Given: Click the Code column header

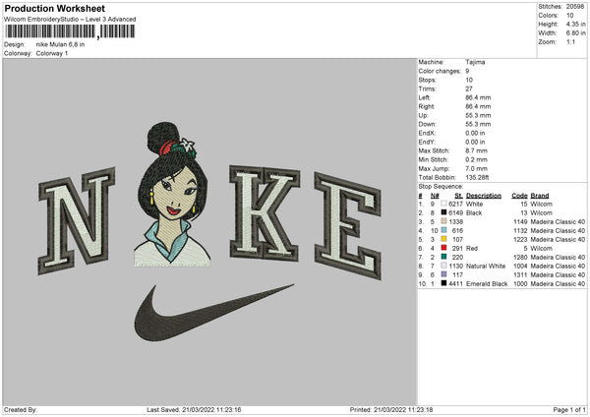Looking at the screenshot, I should pyautogui.click(x=520, y=194).
